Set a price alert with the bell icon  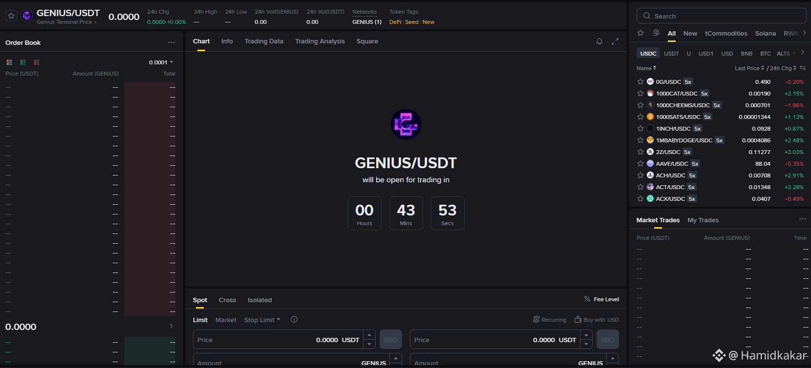coord(599,41)
